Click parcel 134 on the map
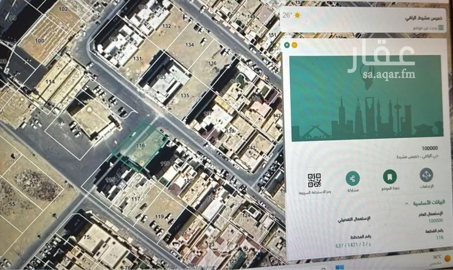The image size is (453, 270). pos(190,45)
